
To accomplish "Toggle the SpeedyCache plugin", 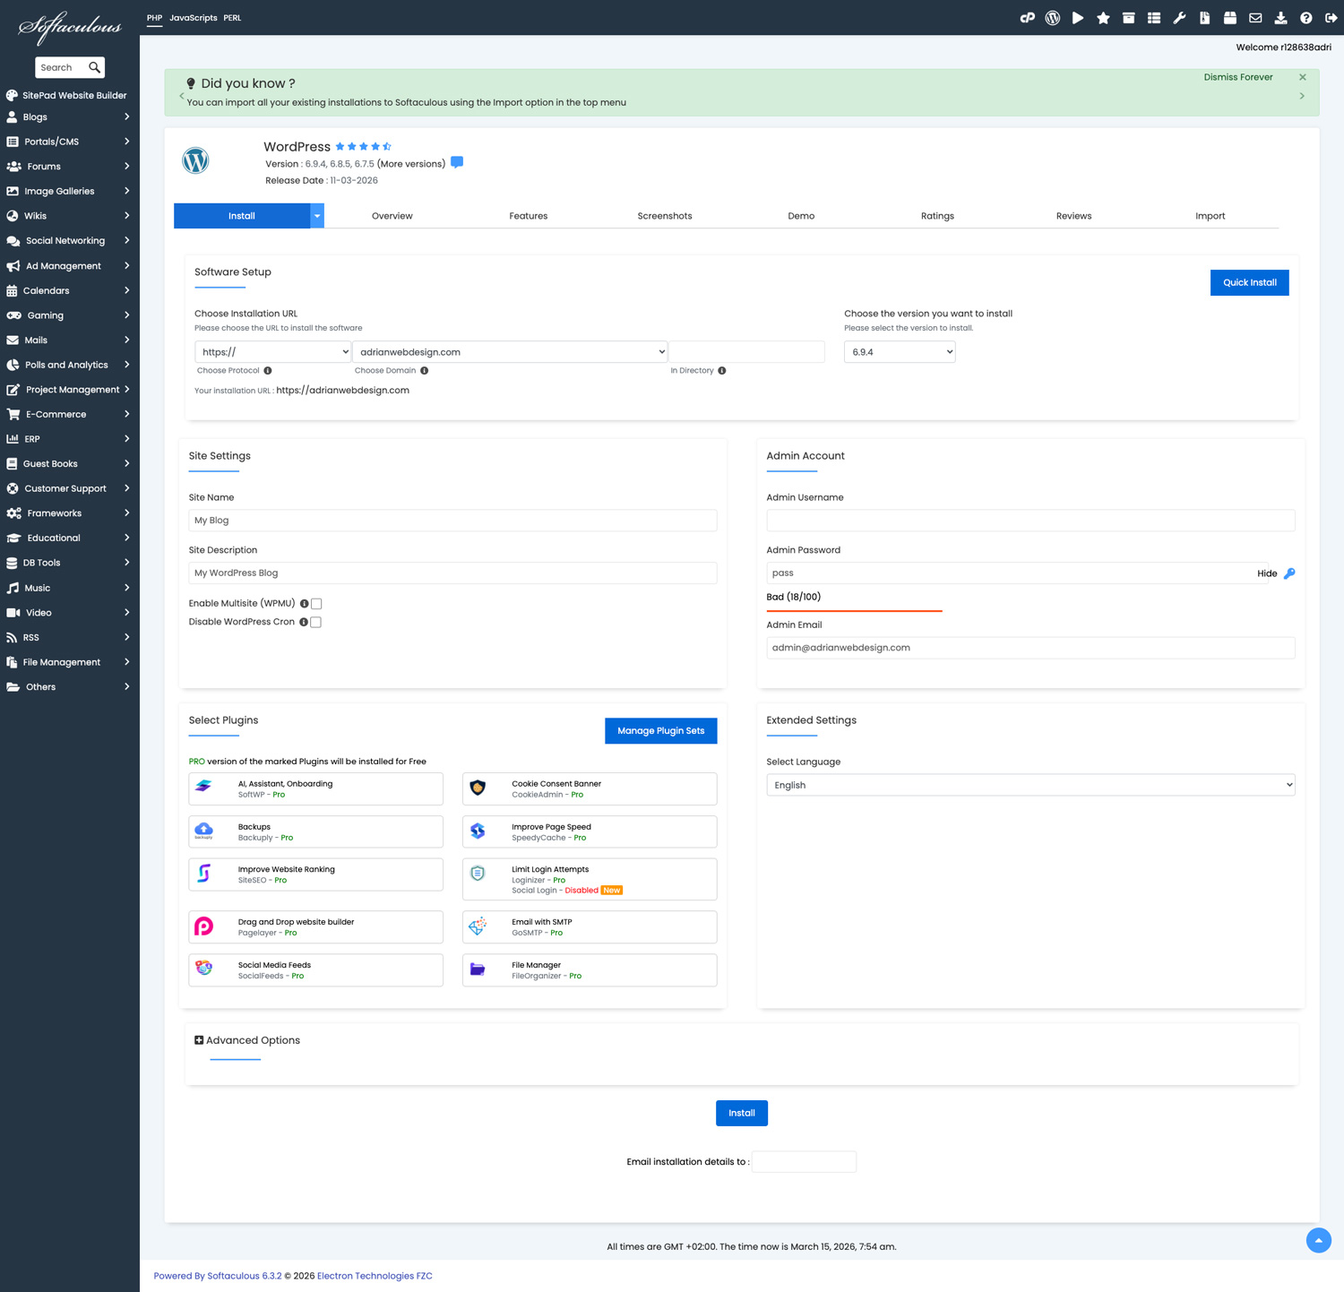I will tap(590, 831).
